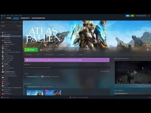Select Deep Rock Galactic in the game list
This screenshot has width=151, height=113.
9,68
